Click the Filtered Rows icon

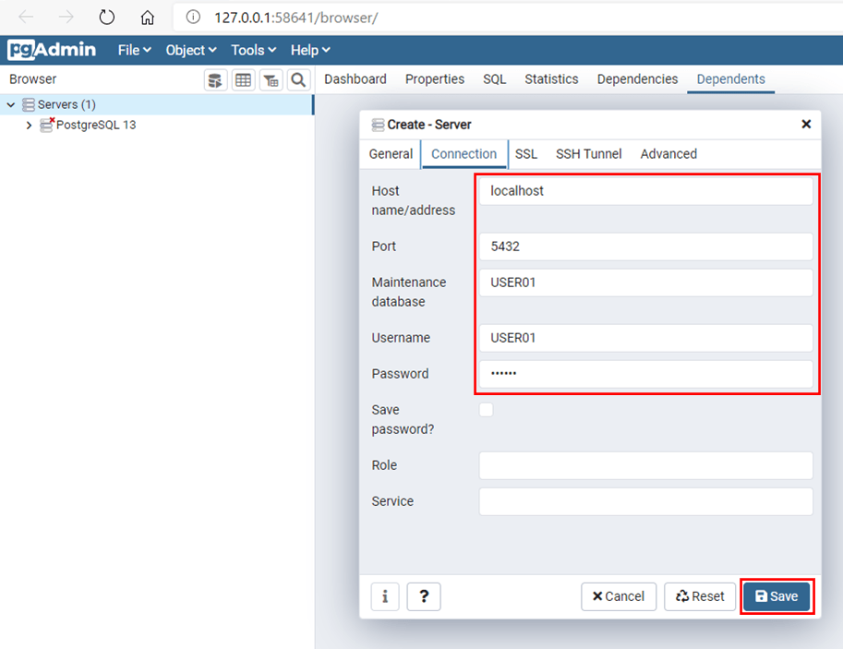click(271, 80)
